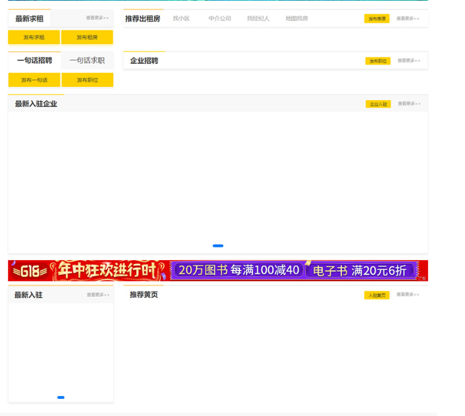Click the 企业入驻 button

378,104
